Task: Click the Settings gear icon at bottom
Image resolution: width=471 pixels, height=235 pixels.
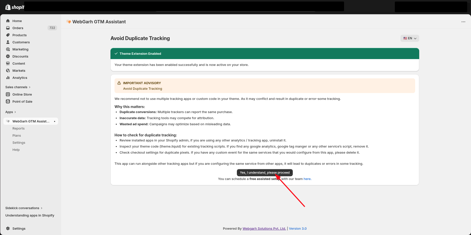Action: pyautogui.click(x=8, y=228)
